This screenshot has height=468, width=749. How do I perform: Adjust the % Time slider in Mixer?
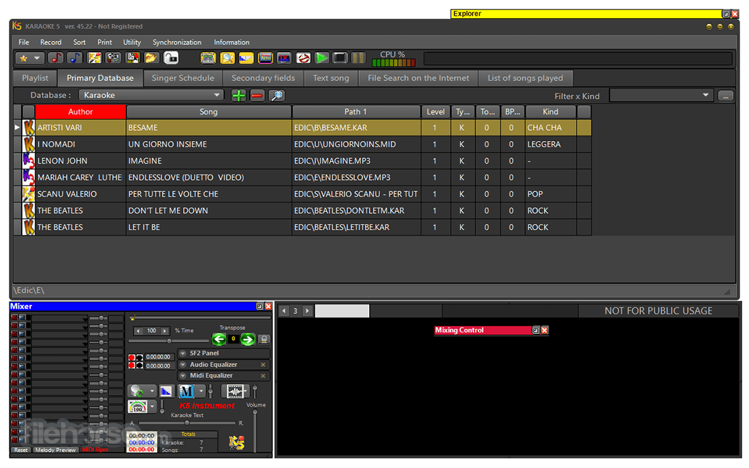(x=169, y=341)
